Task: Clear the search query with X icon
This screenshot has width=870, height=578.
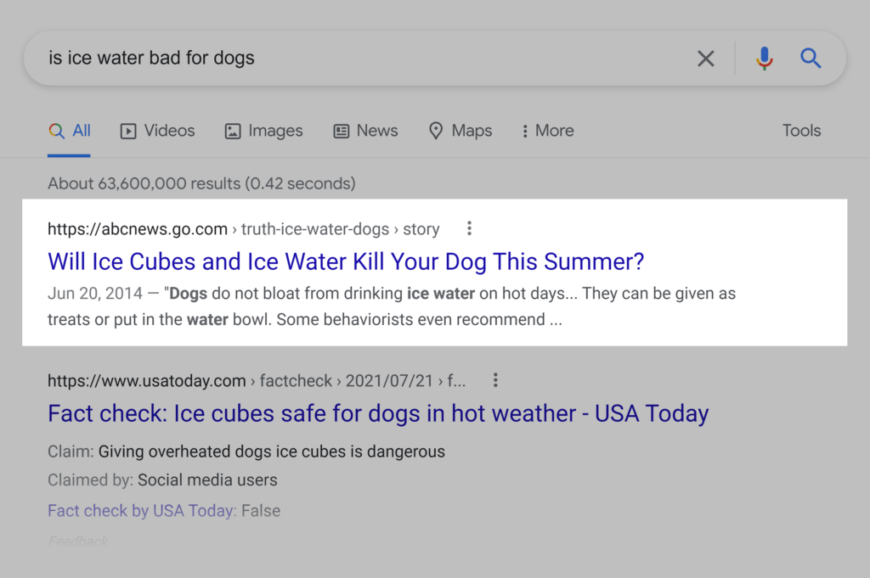Action: coord(705,59)
